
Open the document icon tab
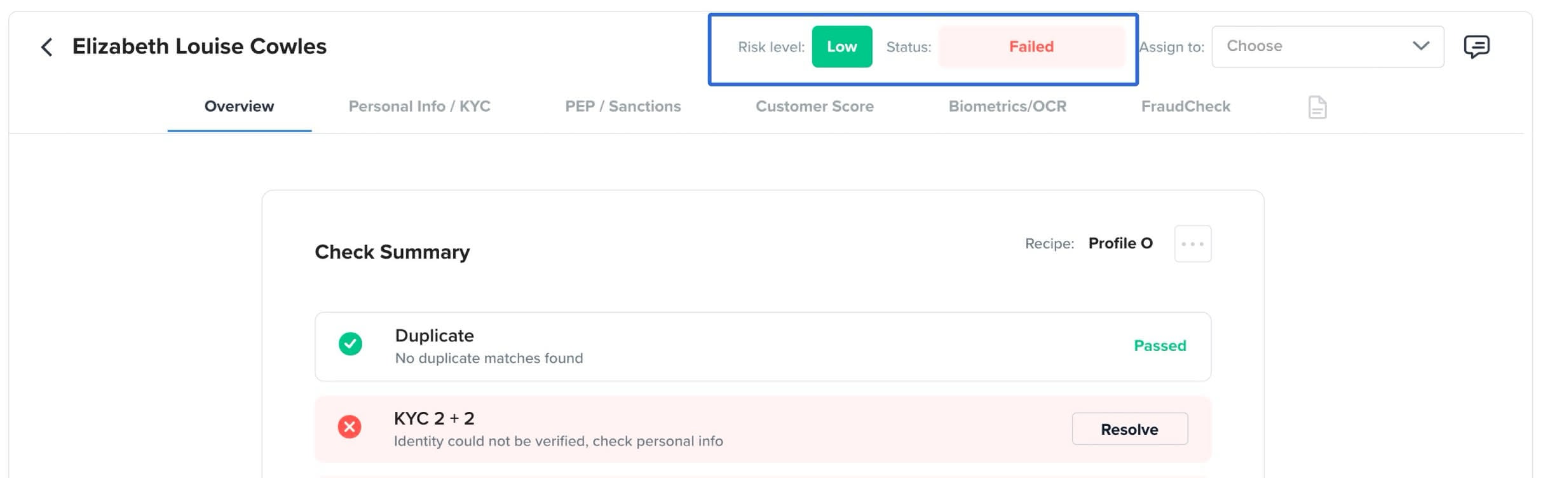click(1317, 107)
